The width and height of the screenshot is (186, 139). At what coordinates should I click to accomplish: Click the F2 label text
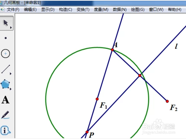pos(174,107)
